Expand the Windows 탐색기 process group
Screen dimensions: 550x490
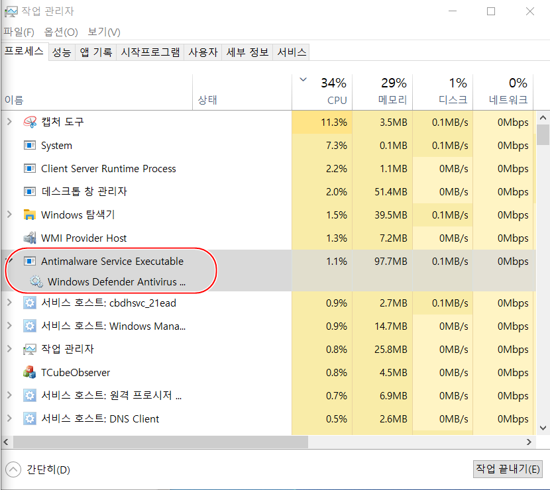click(9, 214)
